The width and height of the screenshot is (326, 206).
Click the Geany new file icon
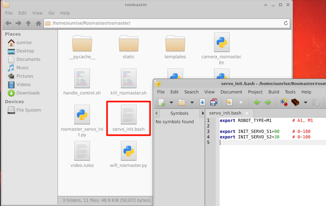(161, 103)
